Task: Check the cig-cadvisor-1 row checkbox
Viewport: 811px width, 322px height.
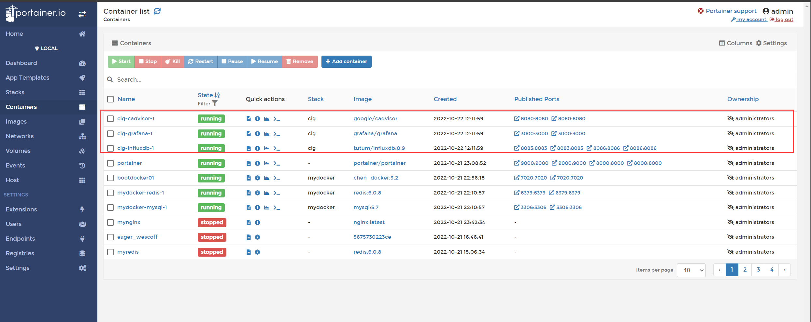Action: [x=110, y=119]
